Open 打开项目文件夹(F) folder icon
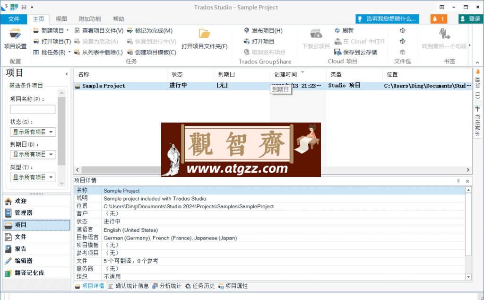Image resolution: width=484 pixels, height=300 pixels. point(204,38)
